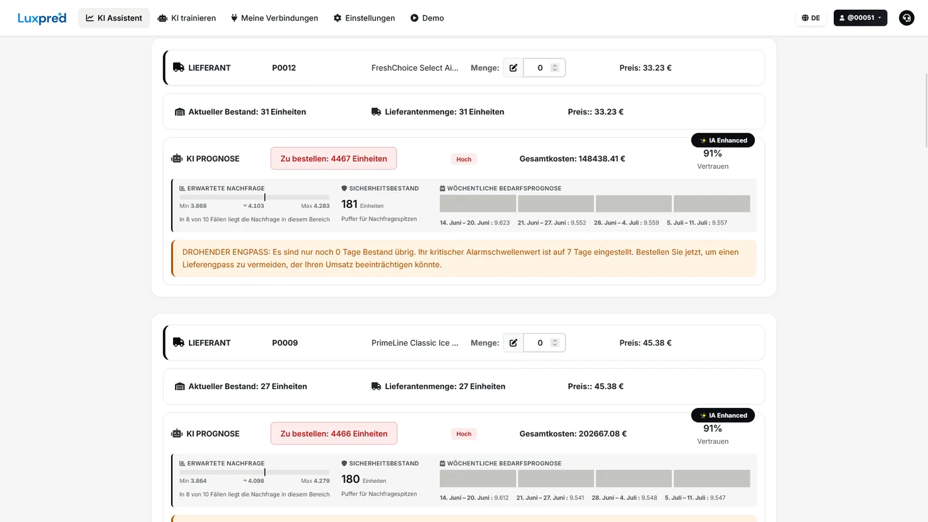928x522 pixels.
Task: Click product name 'FreshChoice Select Ai...'
Action: 415,68
